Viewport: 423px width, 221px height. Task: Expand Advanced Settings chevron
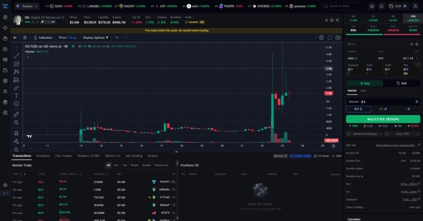pyautogui.click(x=380, y=134)
